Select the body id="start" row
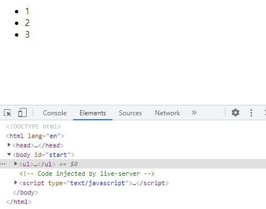Viewport: 266px width, 209px height. click(x=43, y=155)
